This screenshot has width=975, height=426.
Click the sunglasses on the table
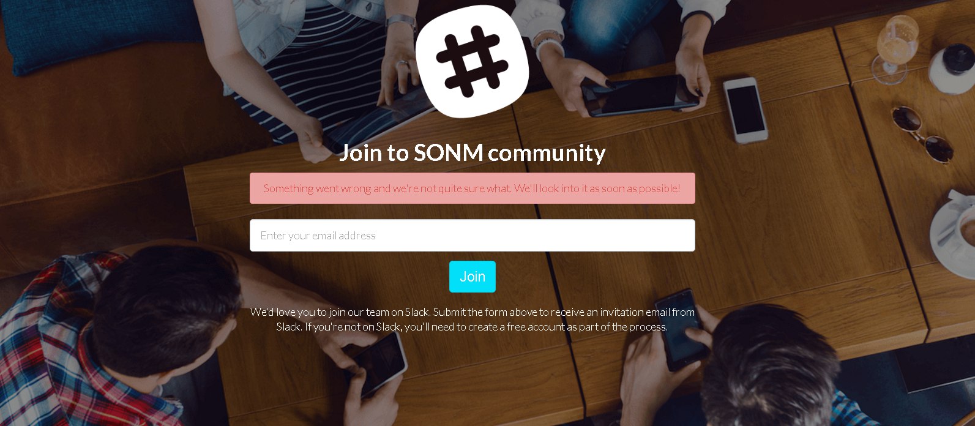click(922, 133)
